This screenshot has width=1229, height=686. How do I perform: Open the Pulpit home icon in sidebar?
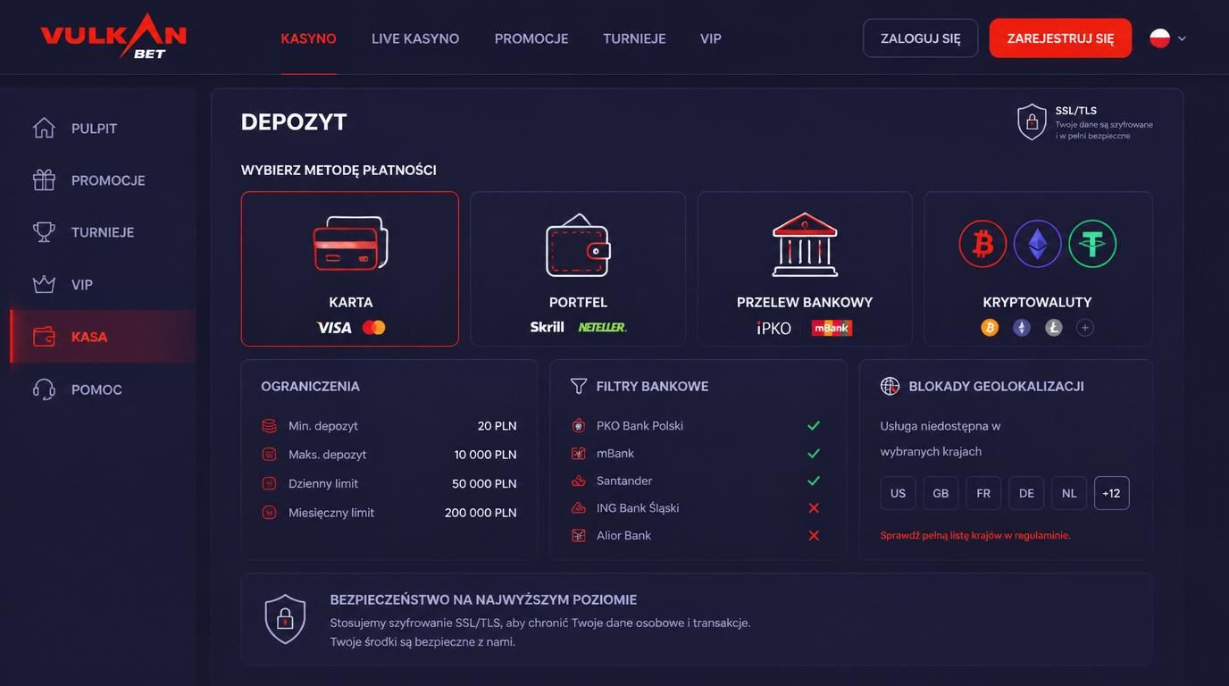tap(44, 128)
